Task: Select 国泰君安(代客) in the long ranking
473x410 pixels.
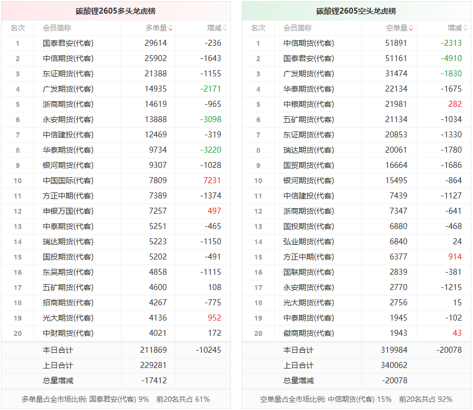Action: (68, 43)
